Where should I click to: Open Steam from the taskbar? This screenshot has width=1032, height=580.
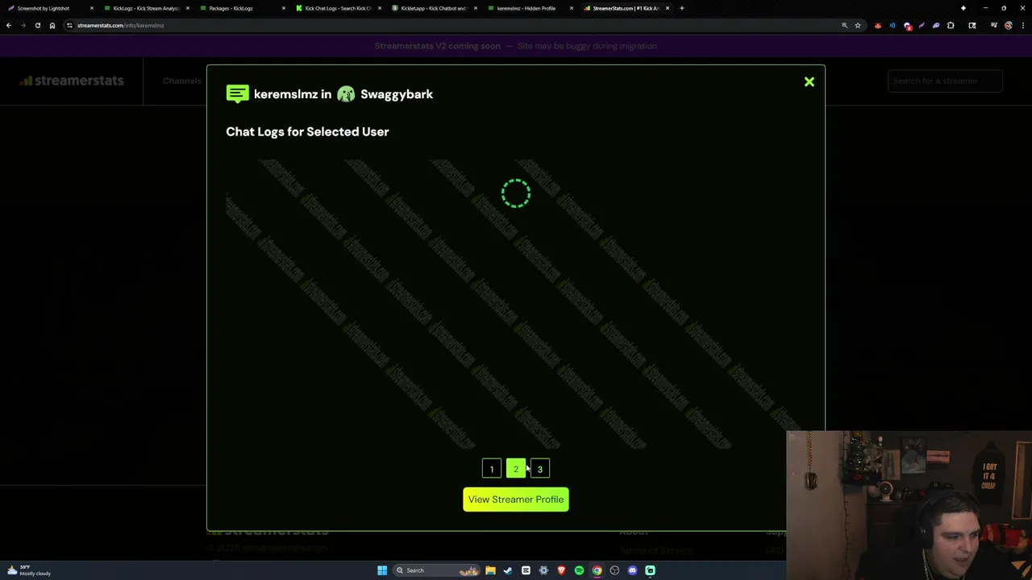coord(508,570)
